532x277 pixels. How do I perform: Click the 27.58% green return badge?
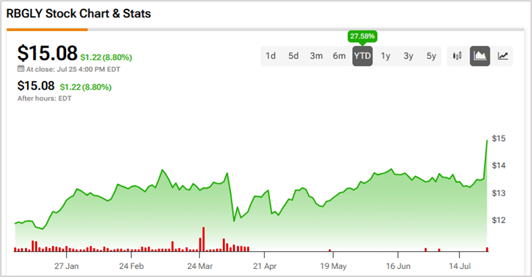point(362,36)
